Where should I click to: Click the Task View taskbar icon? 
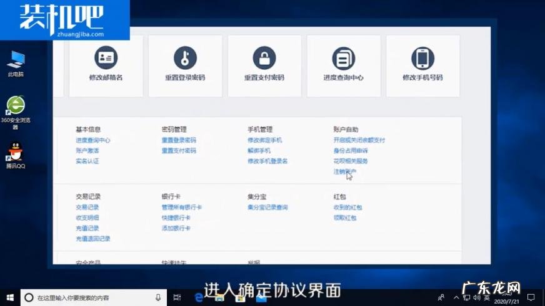coord(177,297)
